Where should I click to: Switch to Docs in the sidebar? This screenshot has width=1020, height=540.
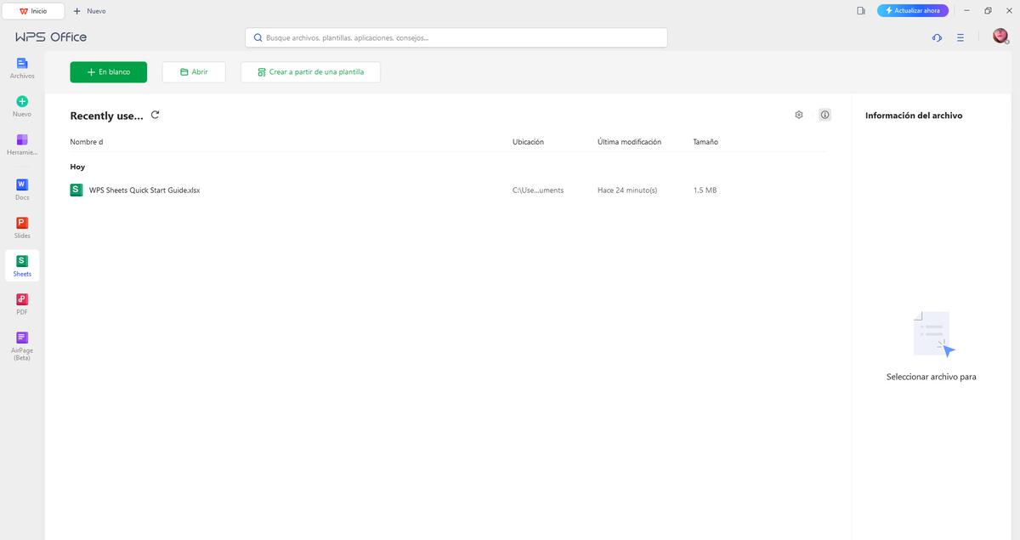tap(22, 189)
